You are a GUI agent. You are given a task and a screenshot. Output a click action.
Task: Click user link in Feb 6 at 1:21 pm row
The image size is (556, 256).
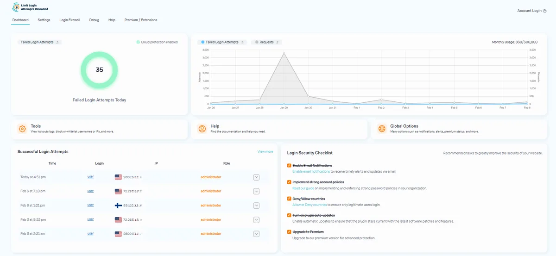(90, 205)
